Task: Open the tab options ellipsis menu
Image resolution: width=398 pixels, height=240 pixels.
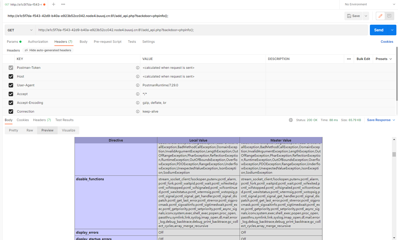Action: pyautogui.click(x=63, y=4)
